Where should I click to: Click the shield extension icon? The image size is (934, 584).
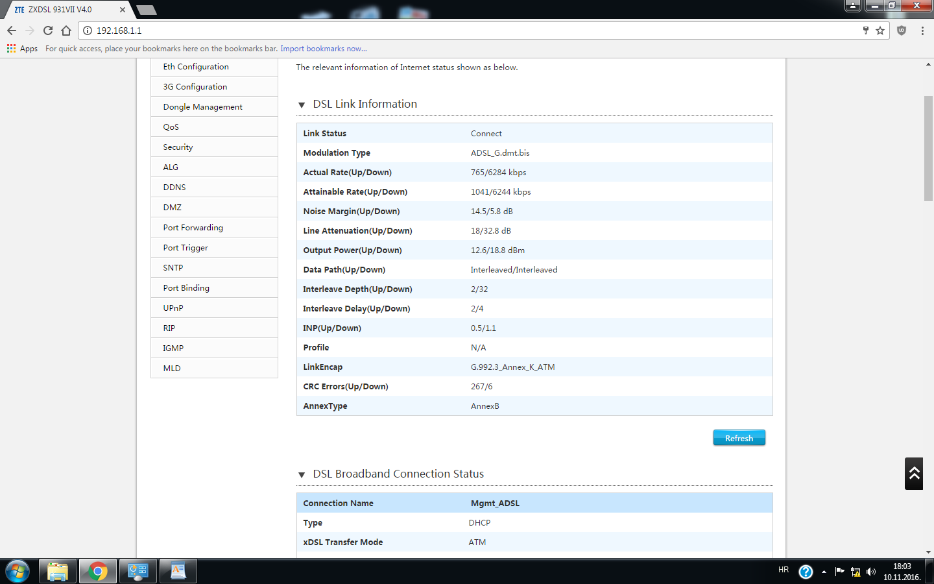click(x=902, y=30)
